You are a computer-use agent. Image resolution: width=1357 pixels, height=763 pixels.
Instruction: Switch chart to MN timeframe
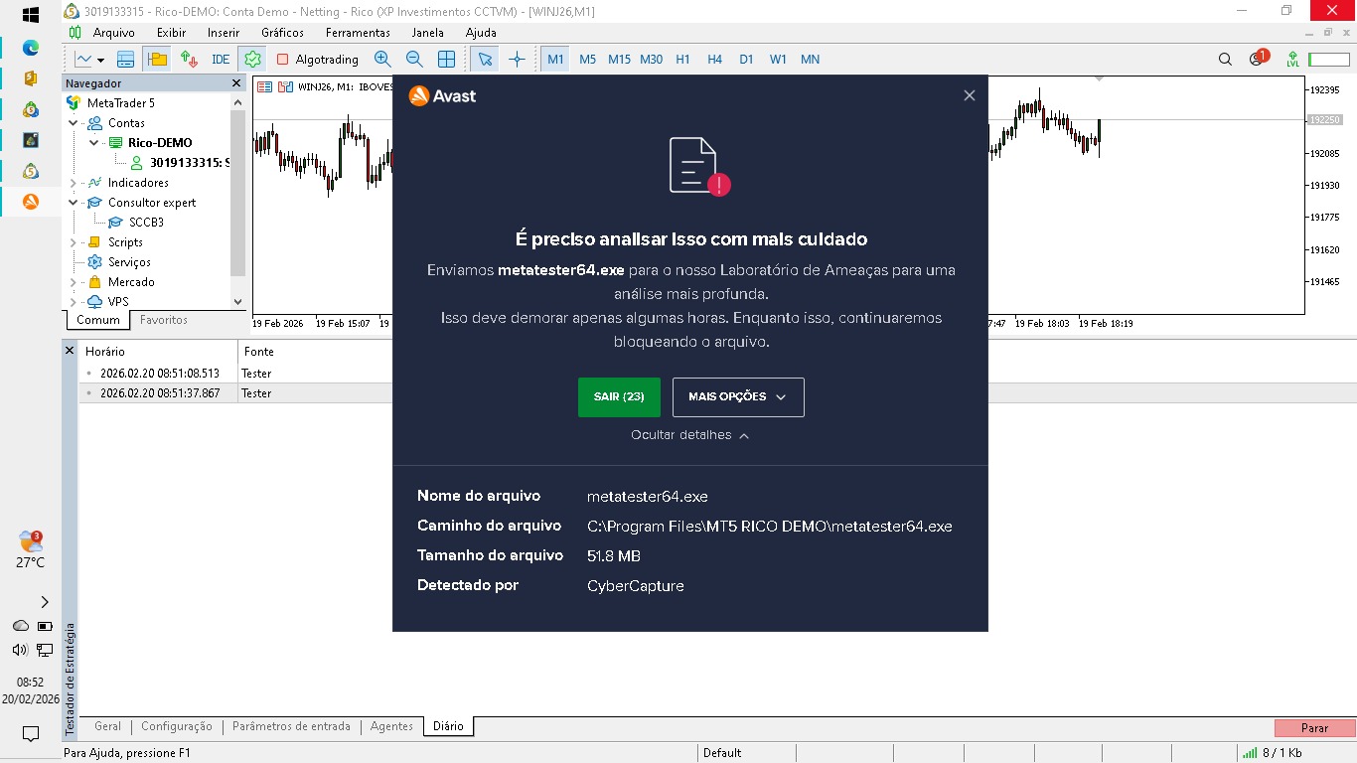810,59
